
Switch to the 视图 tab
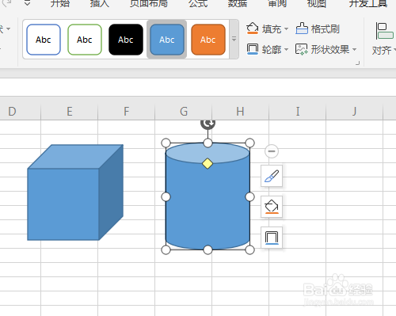click(x=317, y=3)
